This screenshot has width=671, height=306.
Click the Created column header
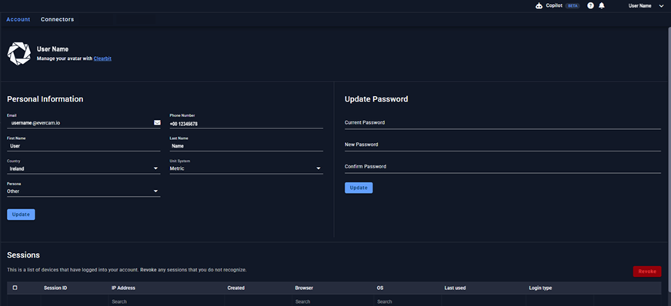(x=235, y=288)
